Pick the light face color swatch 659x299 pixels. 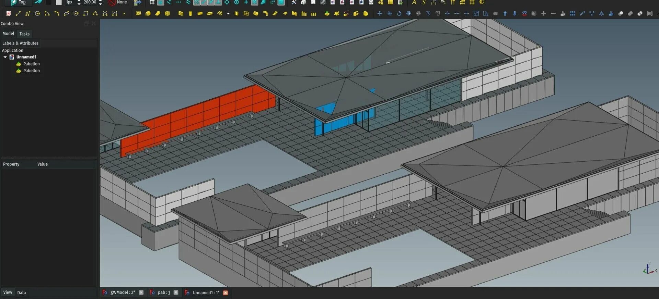point(59,2)
